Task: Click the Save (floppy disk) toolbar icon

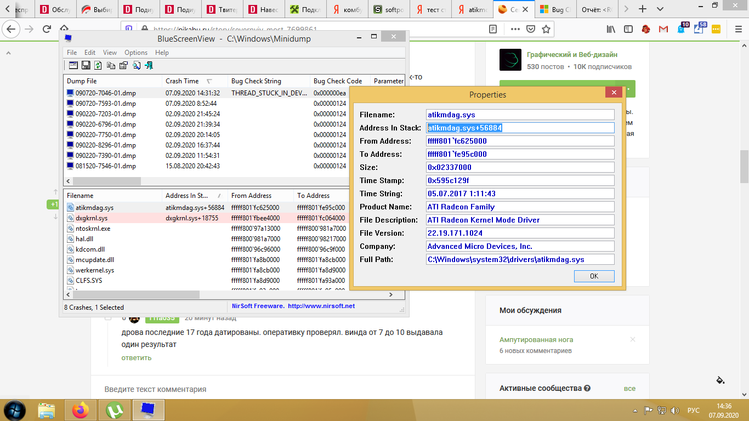Action: pyautogui.click(x=86, y=65)
